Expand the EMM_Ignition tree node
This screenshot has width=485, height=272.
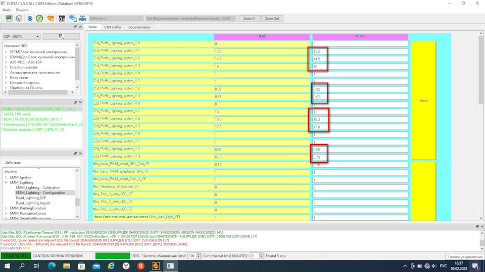[6, 177]
